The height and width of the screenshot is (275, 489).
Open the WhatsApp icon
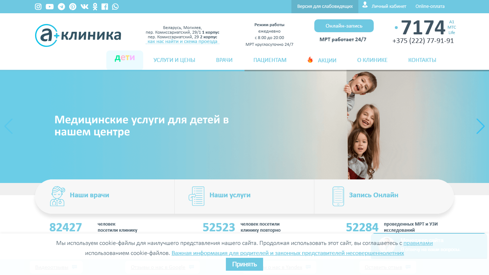tap(115, 6)
